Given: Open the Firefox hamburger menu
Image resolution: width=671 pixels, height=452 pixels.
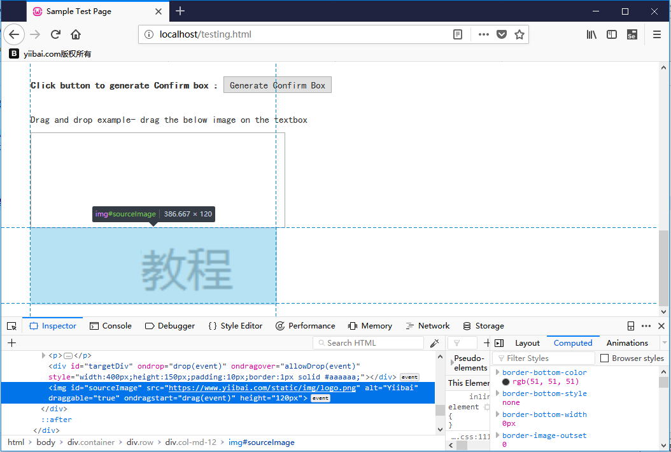Looking at the screenshot, I should (657, 34).
